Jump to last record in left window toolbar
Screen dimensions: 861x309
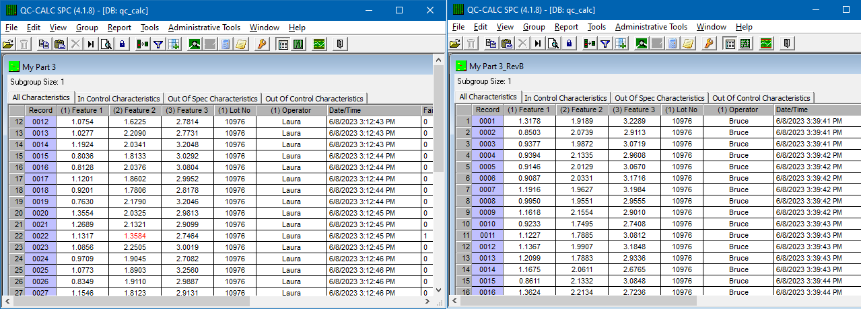pyautogui.click(x=90, y=44)
